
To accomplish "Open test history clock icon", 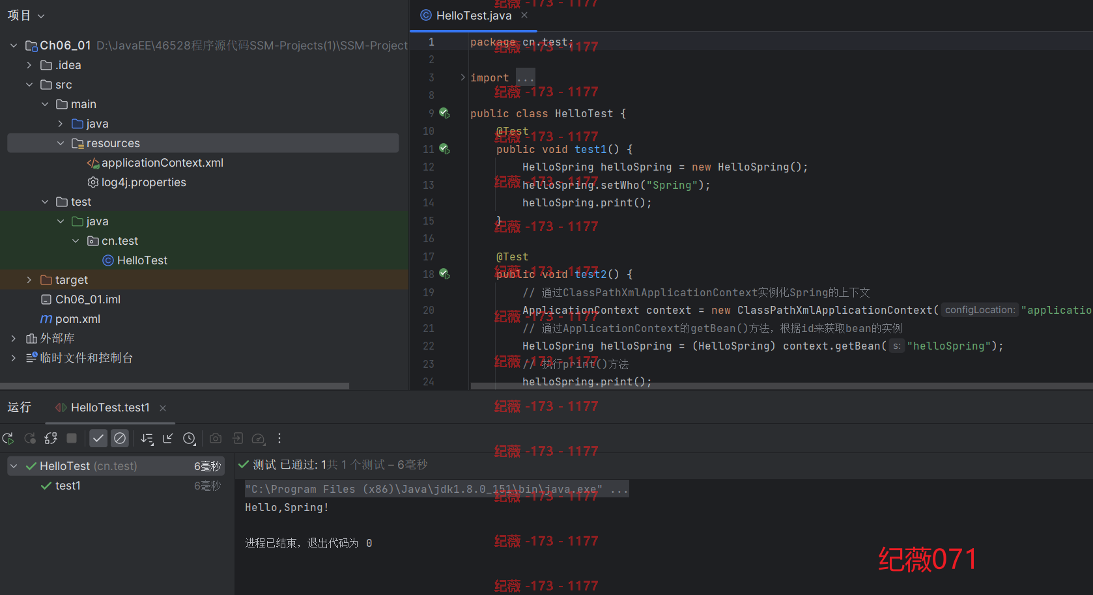I will 190,439.
